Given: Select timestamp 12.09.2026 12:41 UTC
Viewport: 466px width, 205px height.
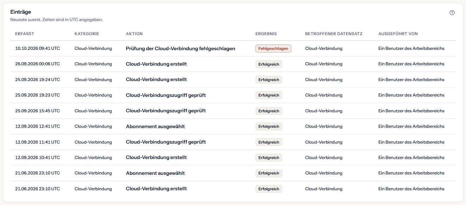Looking at the screenshot, I should coord(37,126).
